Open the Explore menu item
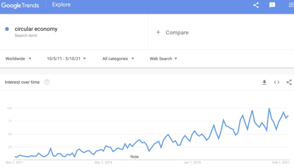Viewport: 294px width, 167px height. pyautogui.click(x=61, y=5)
